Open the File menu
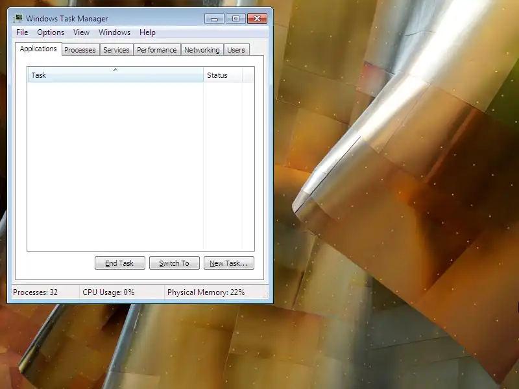The height and width of the screenshot is (389, 519). click(x=22, y=32)
